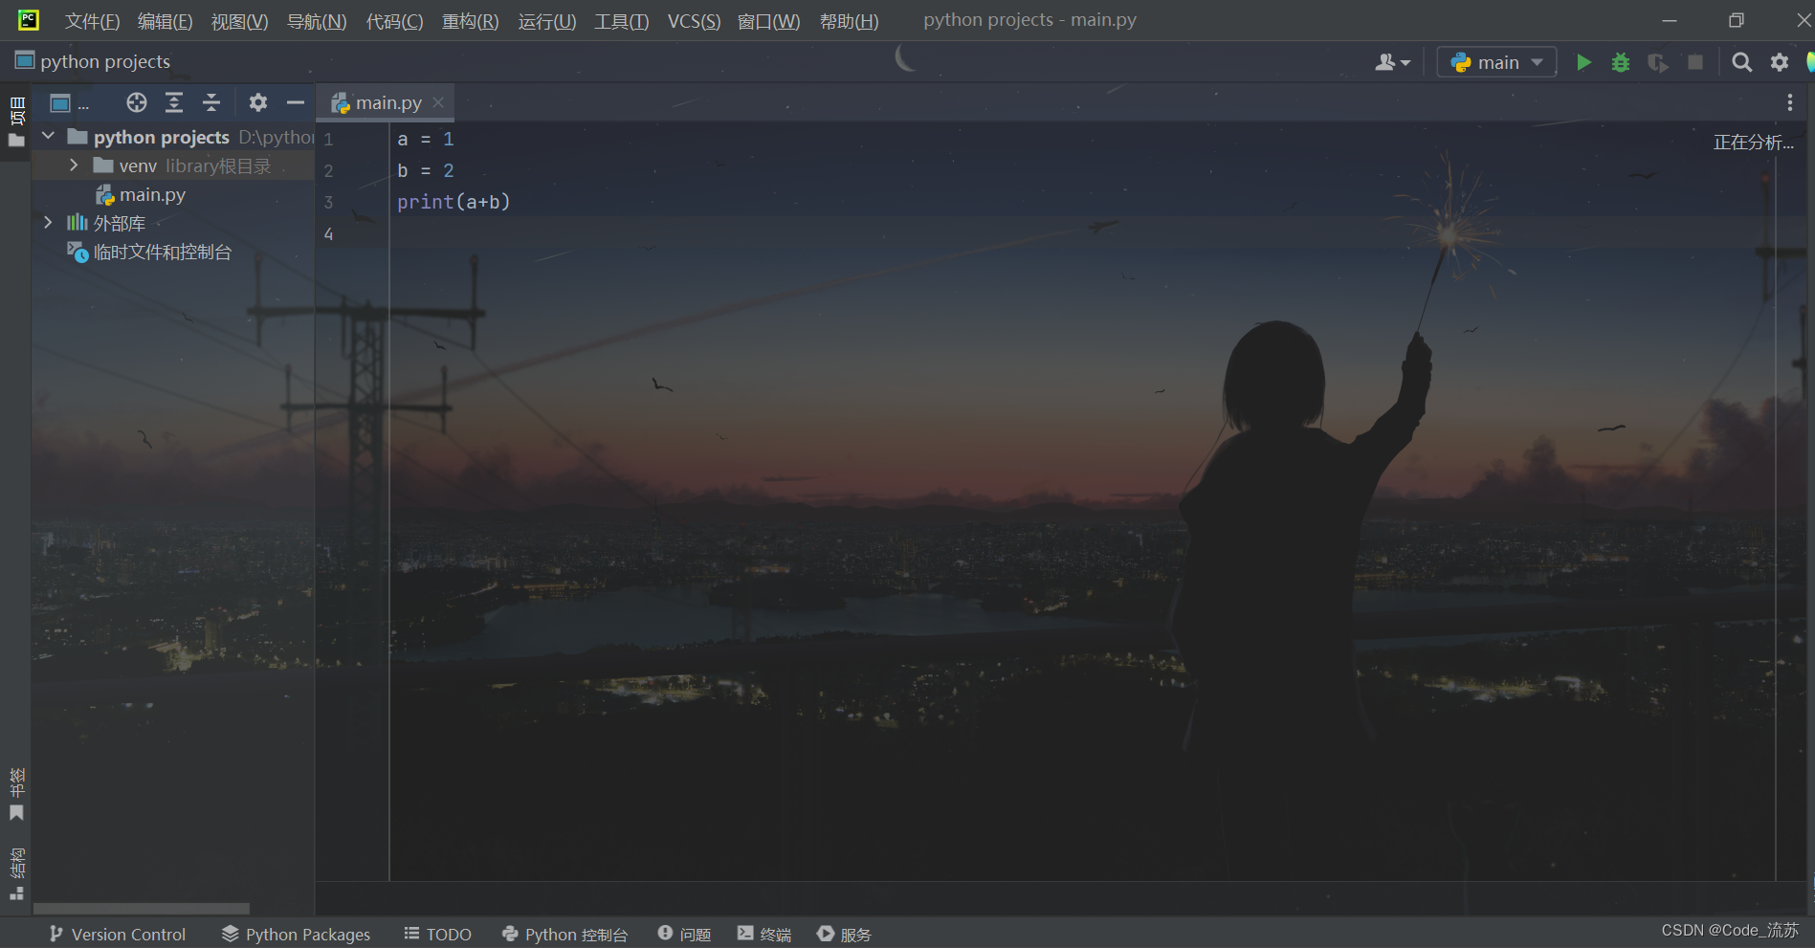Click line number 3 in gutter
The width and height of the screenshot is (1815, 948).
328,203
